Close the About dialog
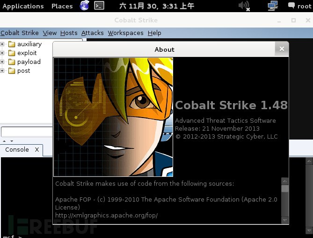 (282, 49)
